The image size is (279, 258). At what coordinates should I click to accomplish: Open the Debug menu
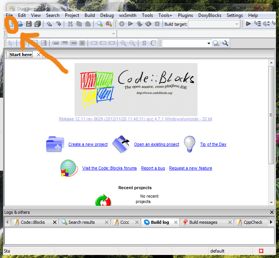point(107,15)
